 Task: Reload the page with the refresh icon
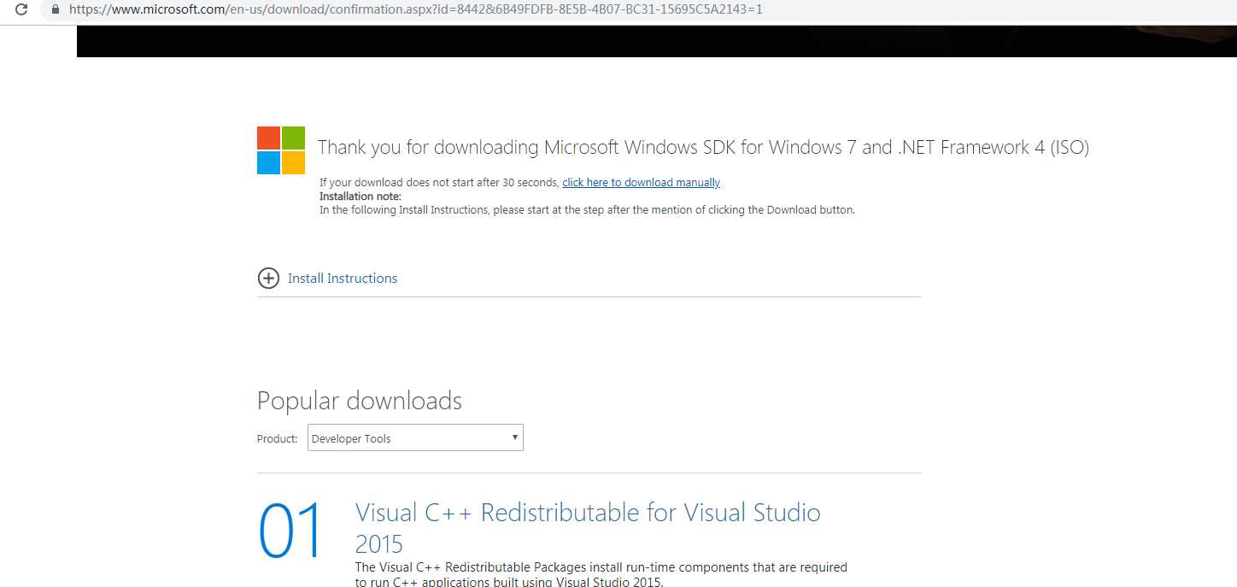[21, 10]
